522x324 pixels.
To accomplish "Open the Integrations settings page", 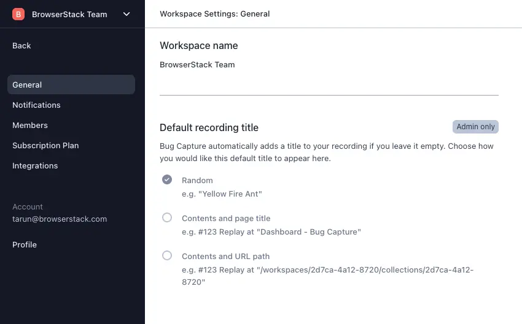I will point(35,165).
